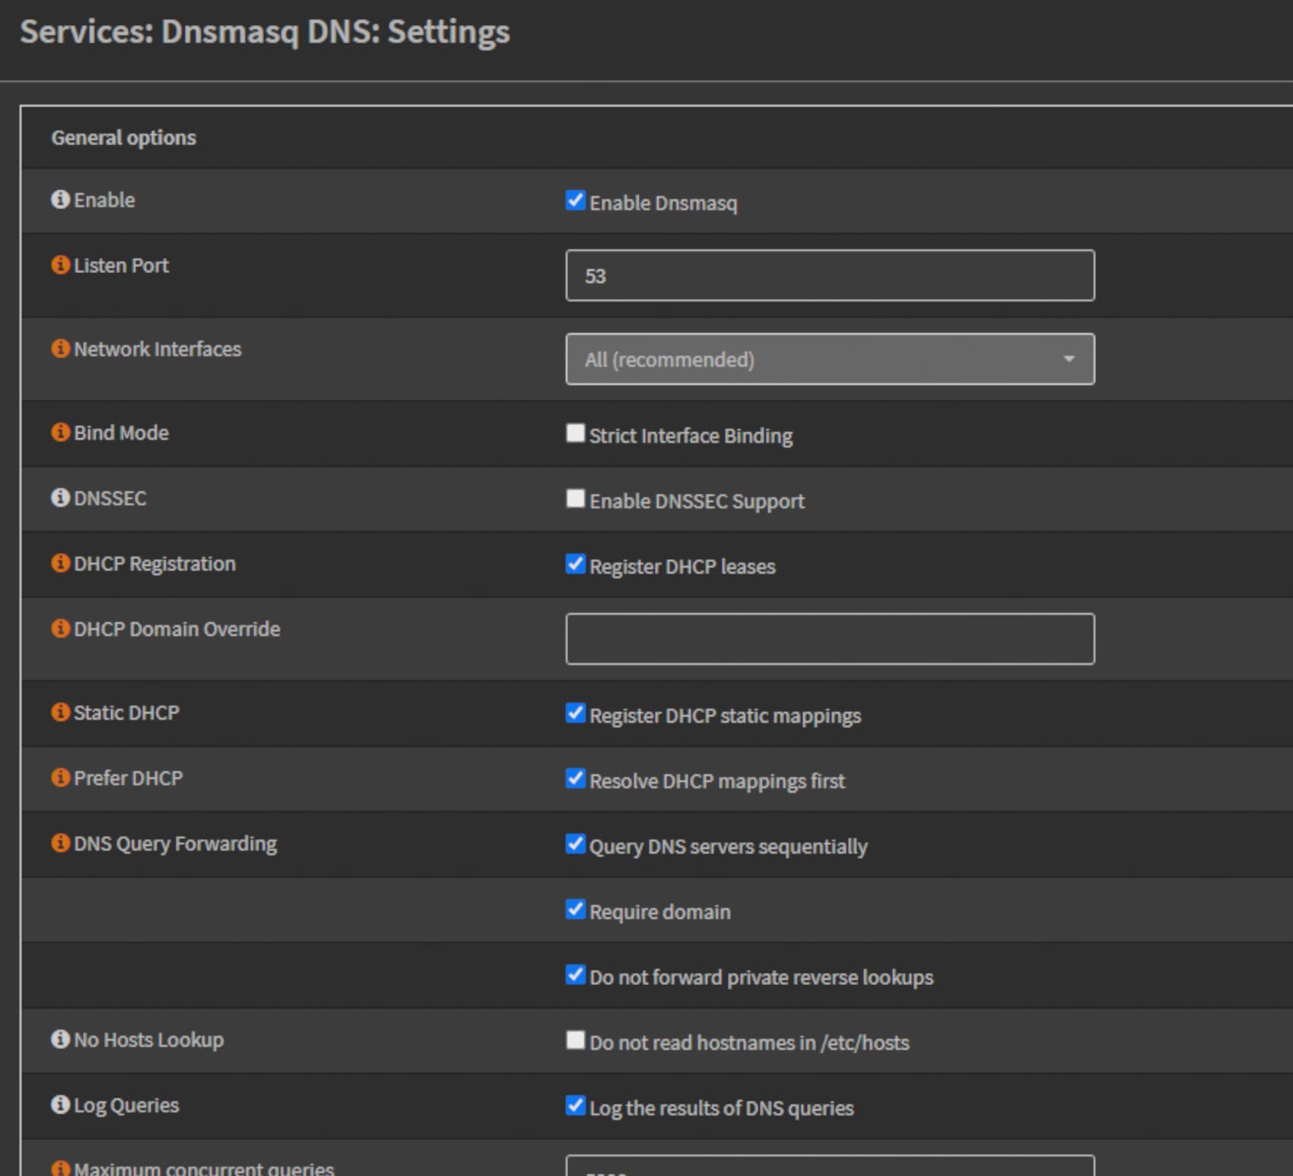Open No Hosts Lookup info icon
Image resolution: width=1293 pixels, height=1176 pixels.
click(x=60, y=1039)
